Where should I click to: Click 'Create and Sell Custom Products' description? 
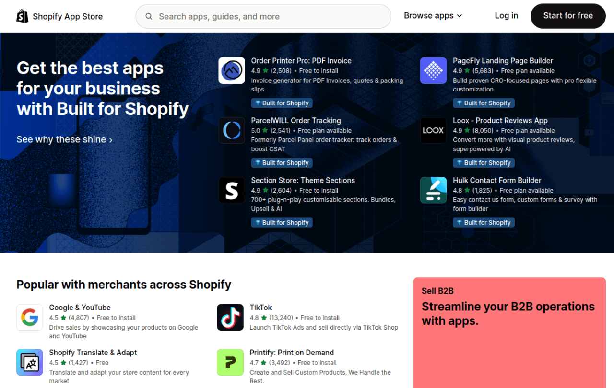point(320,377)
